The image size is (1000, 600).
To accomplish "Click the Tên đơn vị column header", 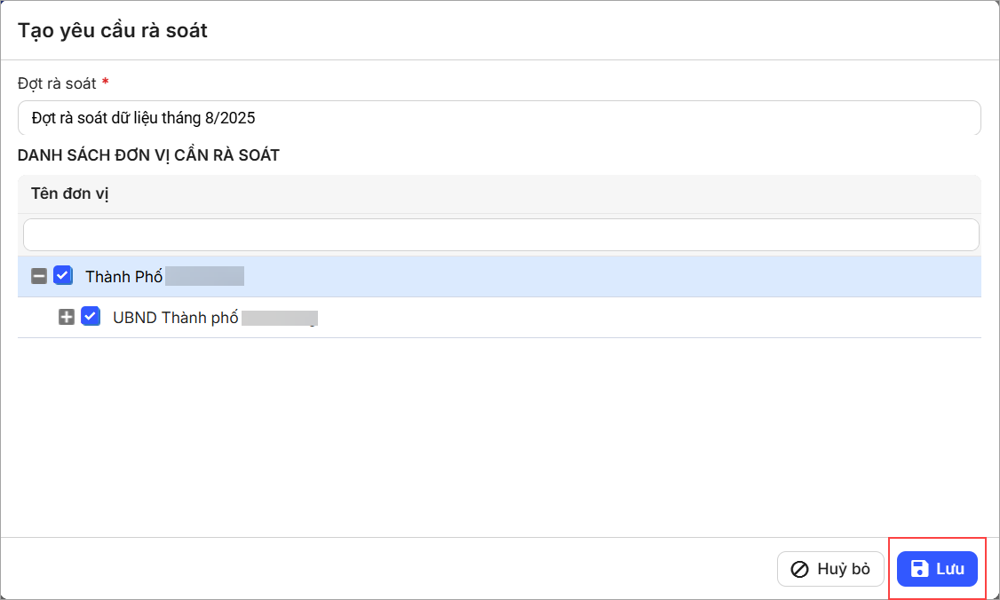I will (x=70, y=193).
